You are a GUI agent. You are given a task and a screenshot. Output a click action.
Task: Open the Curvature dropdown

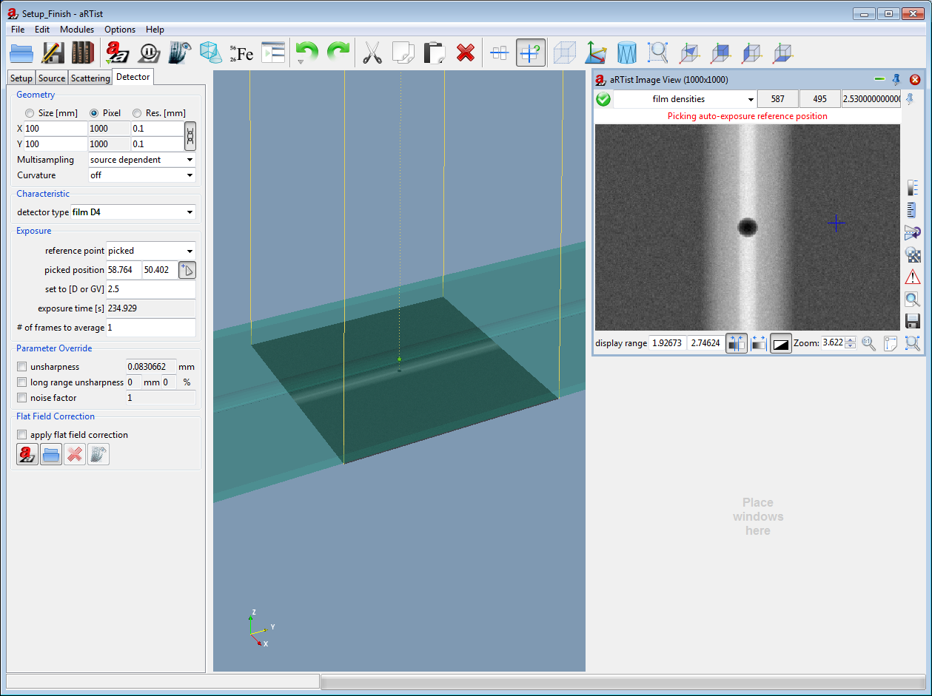tap(141, 175)
